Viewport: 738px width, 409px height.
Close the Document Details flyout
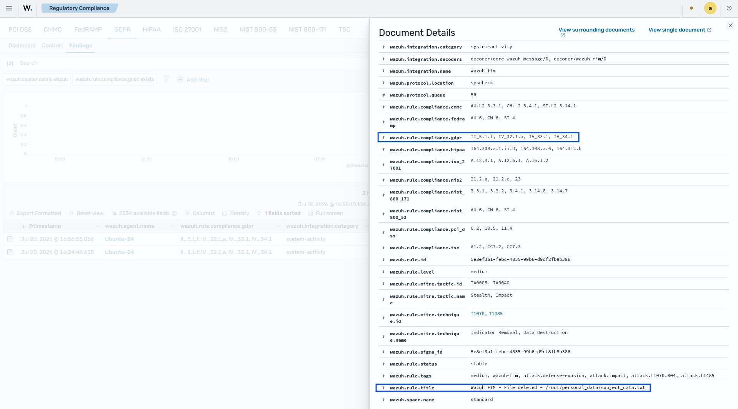click(x=731, y=25)
